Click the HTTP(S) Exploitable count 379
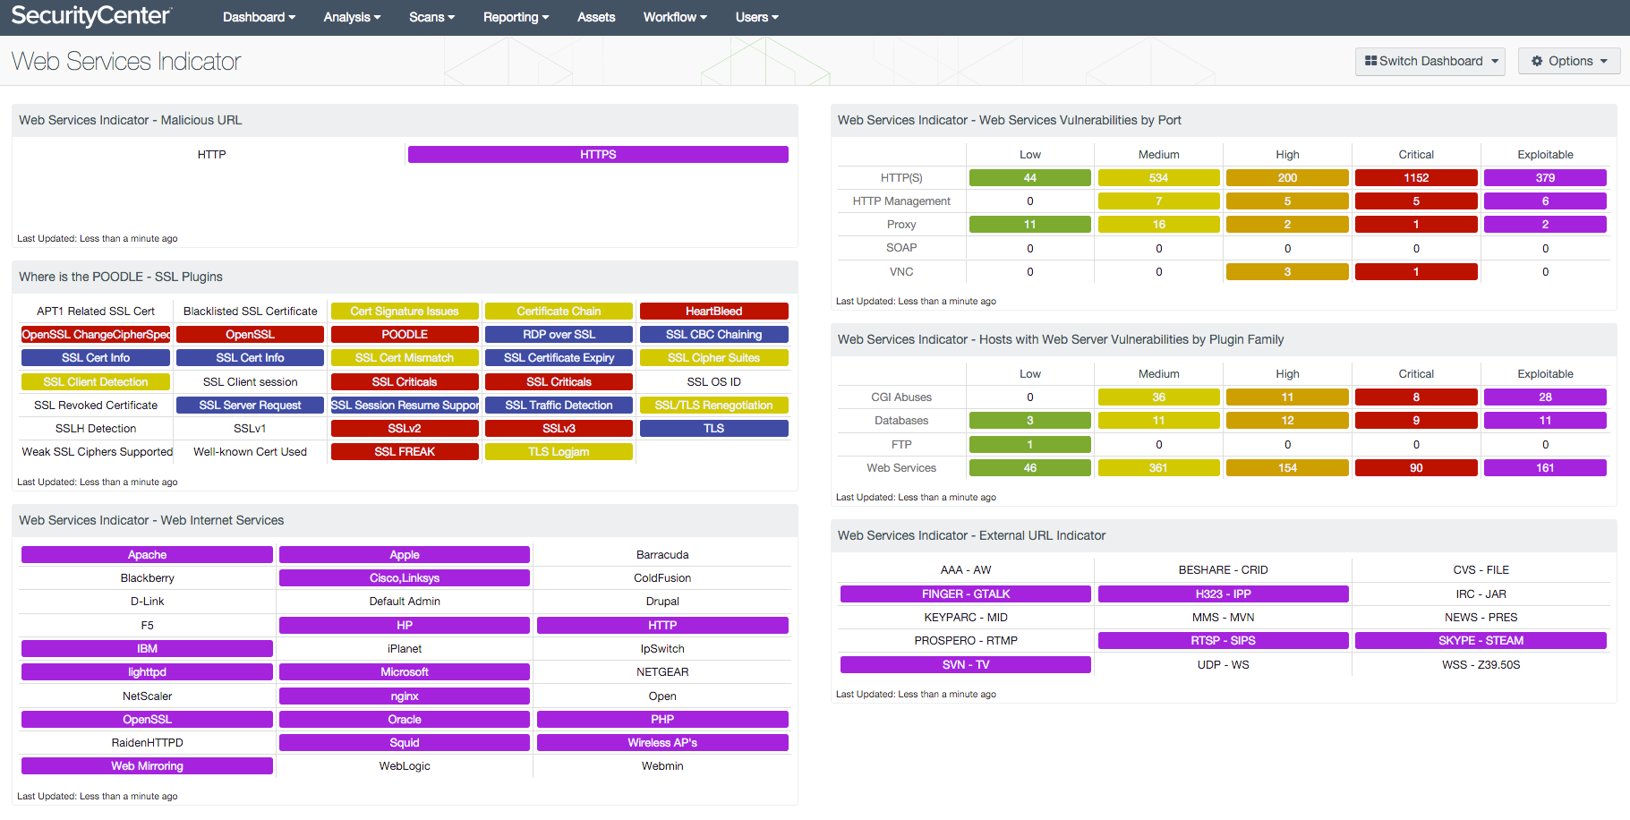Viewport: 1630px width, 820px height. 1545,178
